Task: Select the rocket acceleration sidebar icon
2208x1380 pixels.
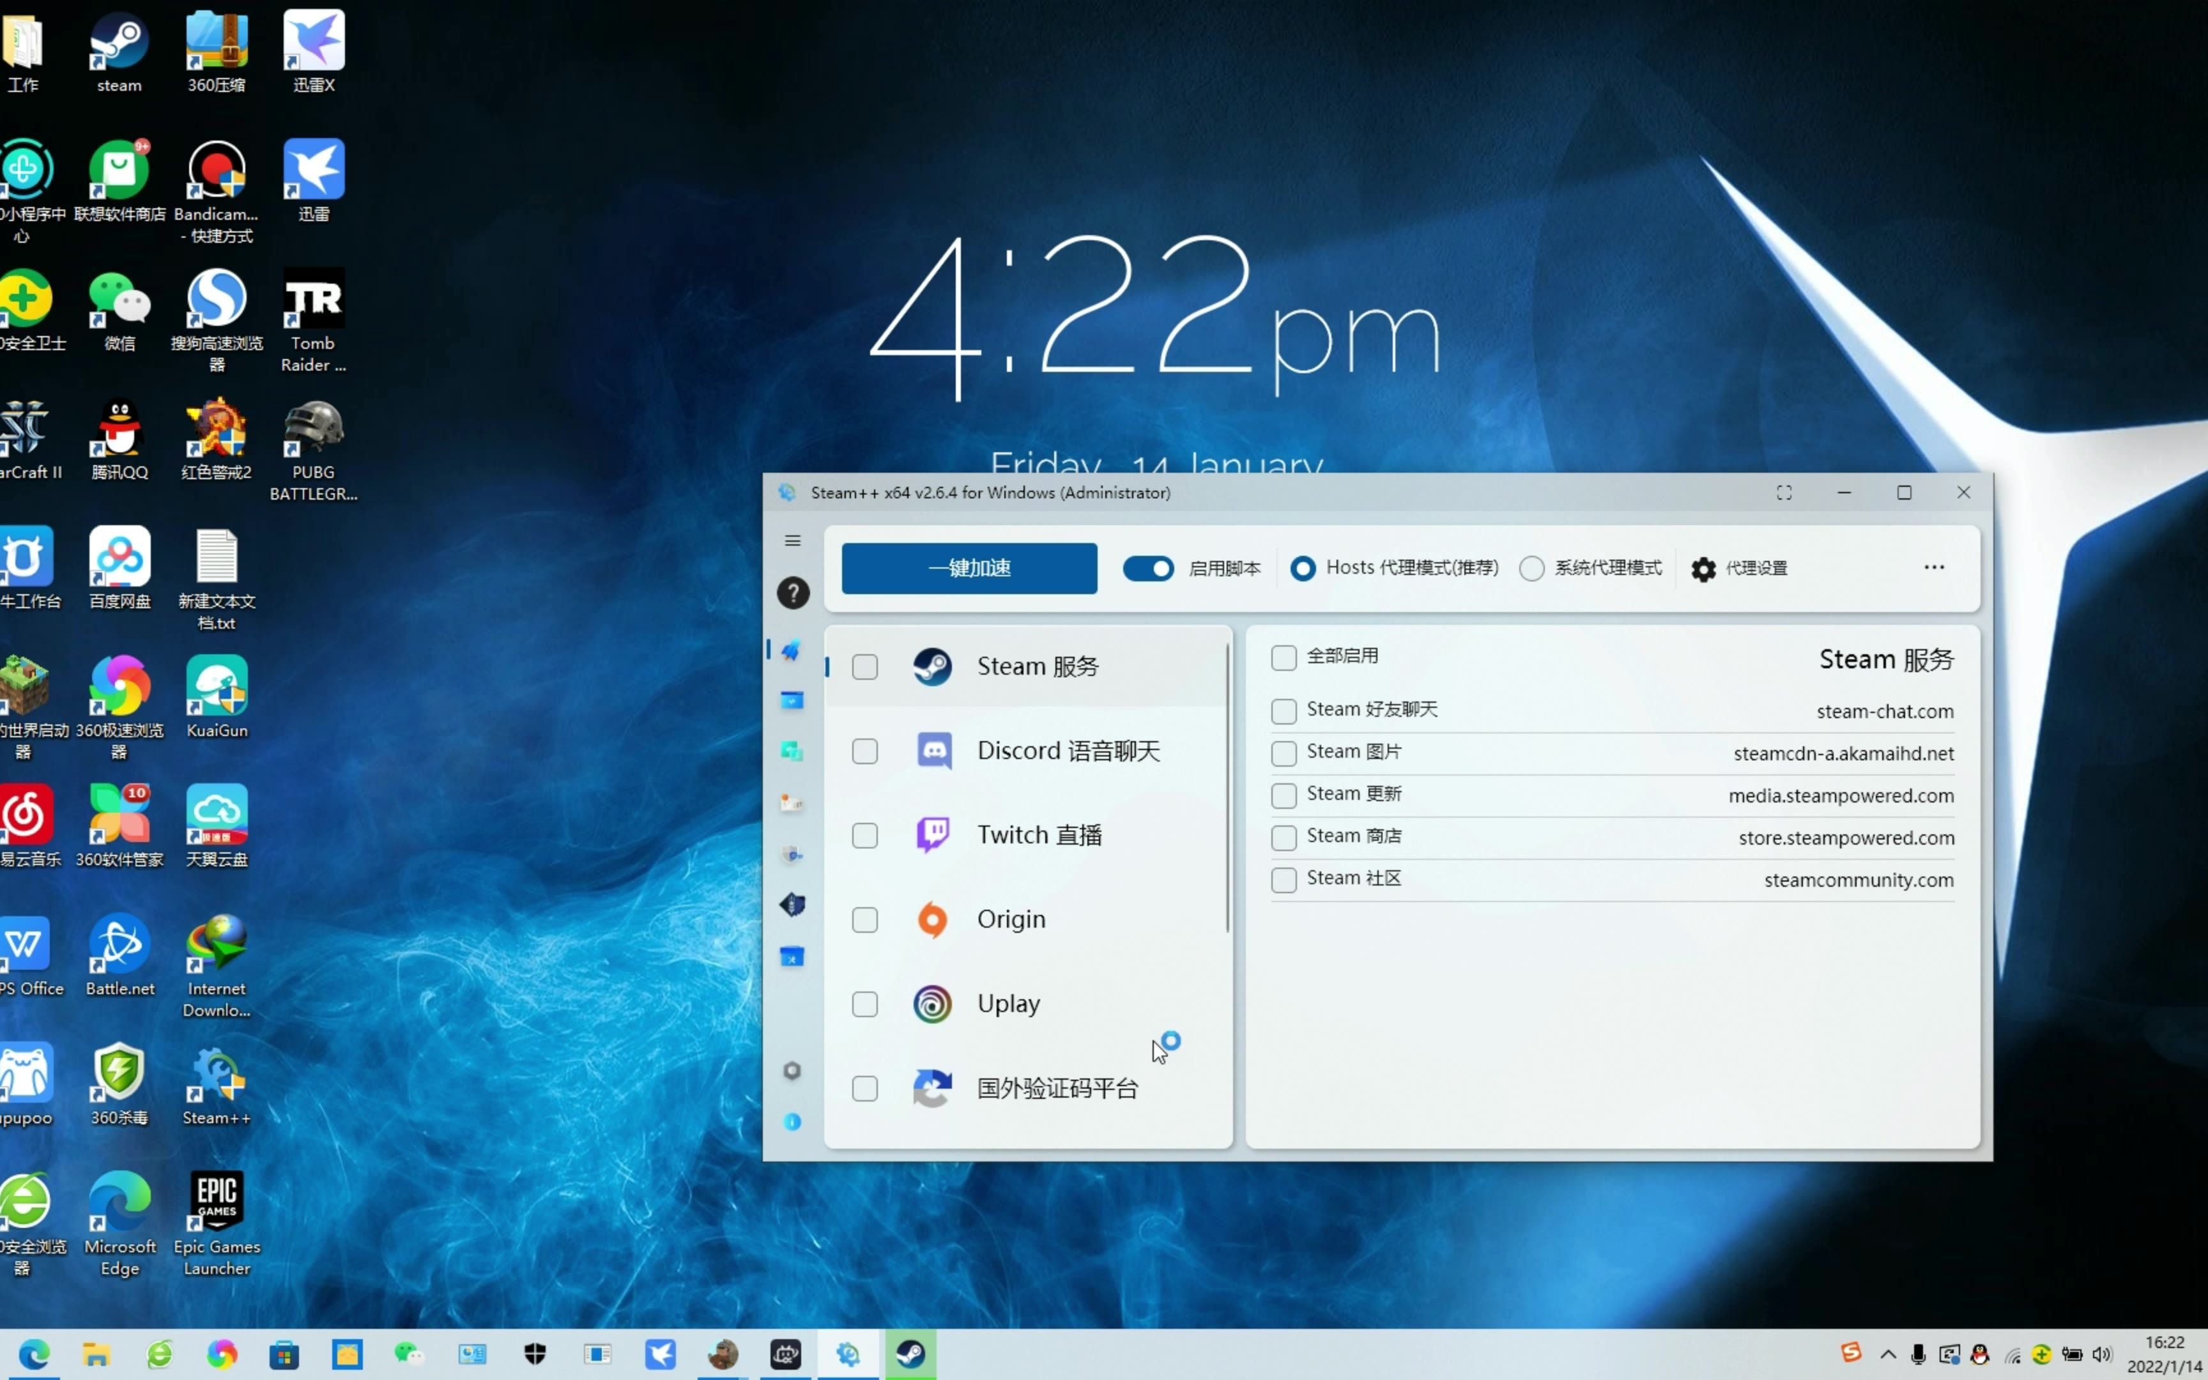Action: (791, 650)
